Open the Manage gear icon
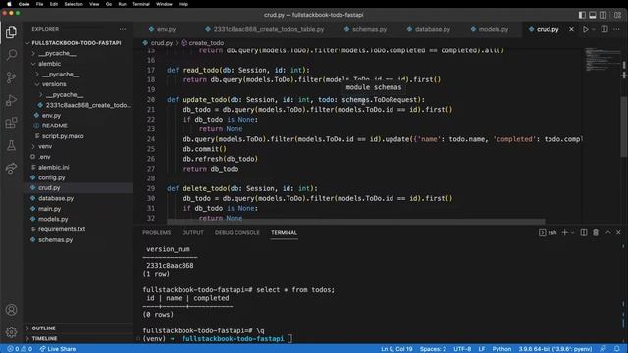 point(11,331)
